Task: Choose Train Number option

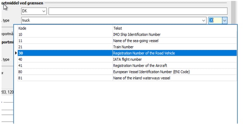Action: coord(123,47)
